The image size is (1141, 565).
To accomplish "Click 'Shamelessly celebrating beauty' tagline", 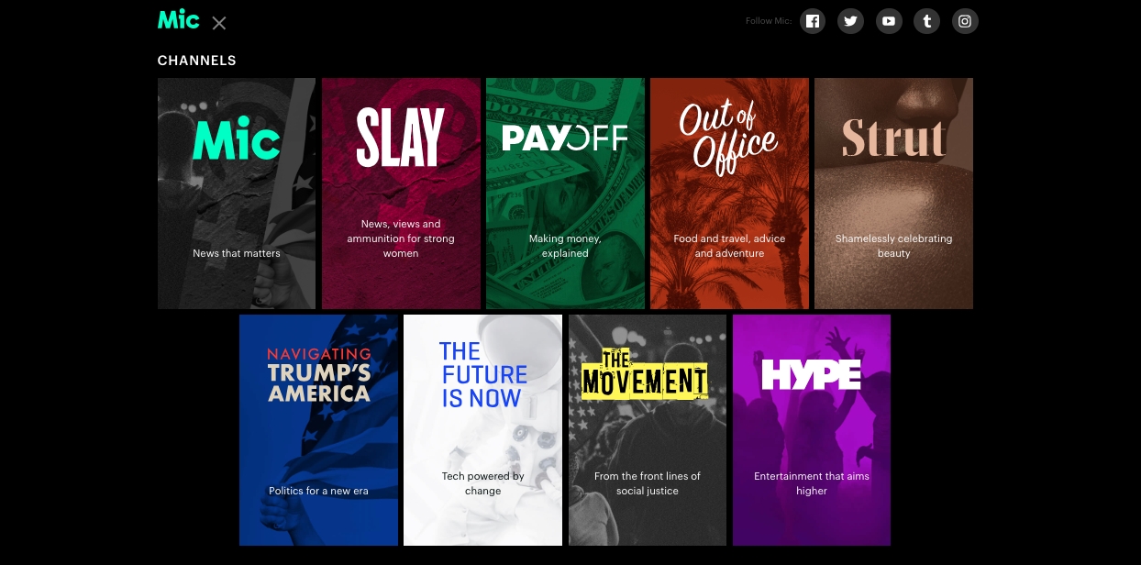I will [x=893, y=246].
